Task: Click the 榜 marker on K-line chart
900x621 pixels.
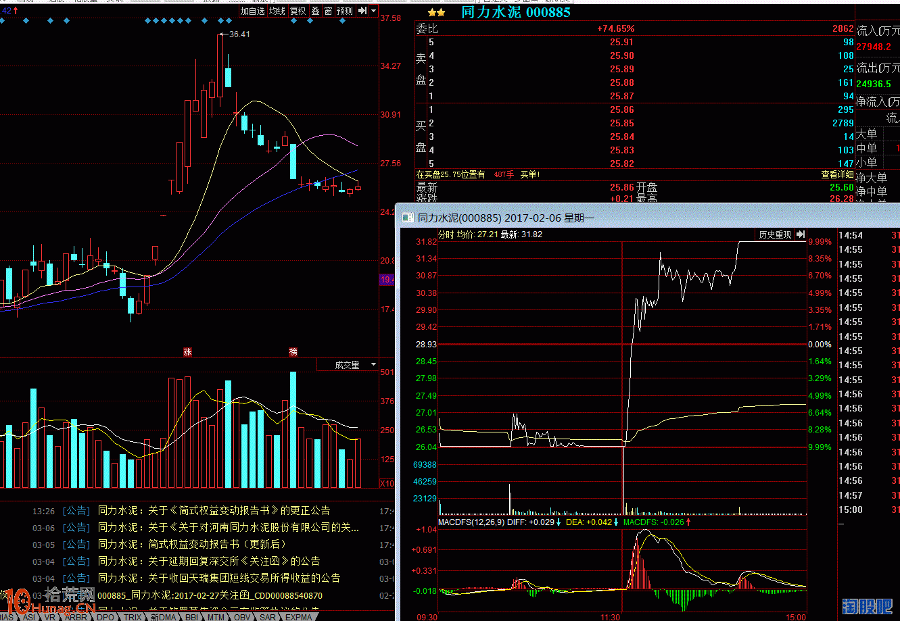Action: [x=293, y=352]
